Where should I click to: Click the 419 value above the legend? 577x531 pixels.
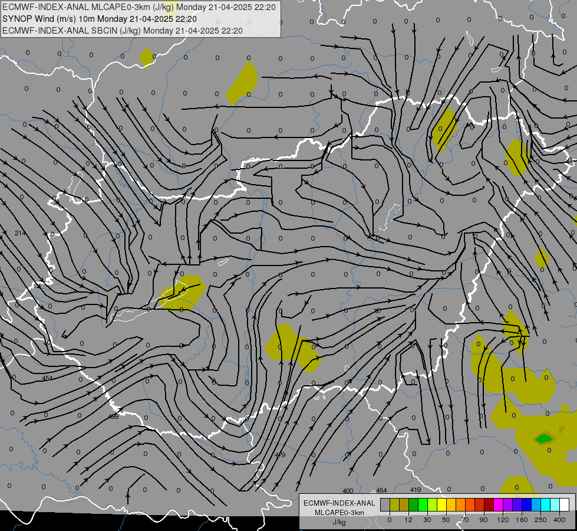(416, 490)
